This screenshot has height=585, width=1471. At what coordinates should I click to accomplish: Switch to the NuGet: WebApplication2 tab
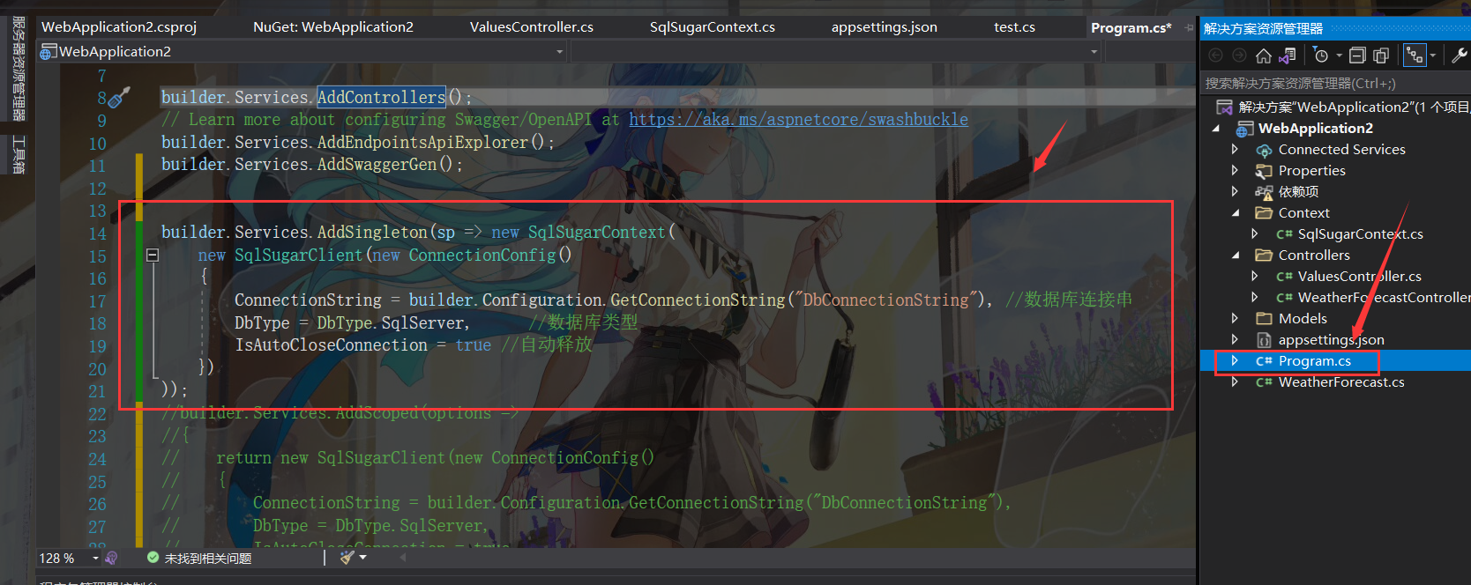[333, 27]
